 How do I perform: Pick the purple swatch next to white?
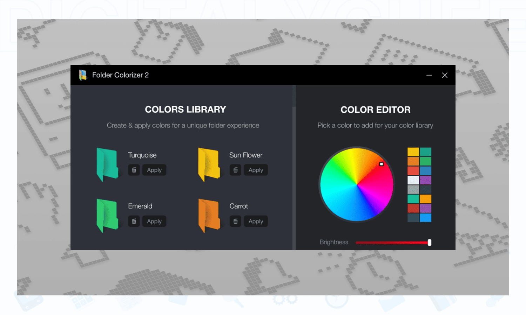pyautogui.click(x=426, y=180)
